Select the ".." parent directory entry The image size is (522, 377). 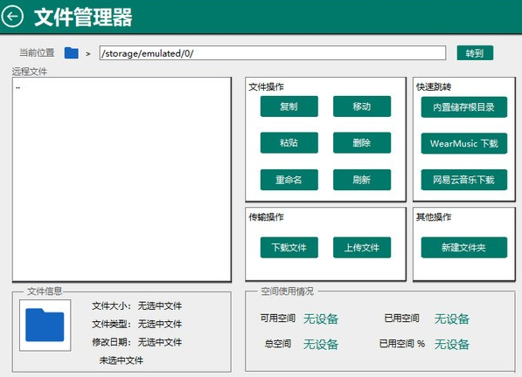[18, 87]
